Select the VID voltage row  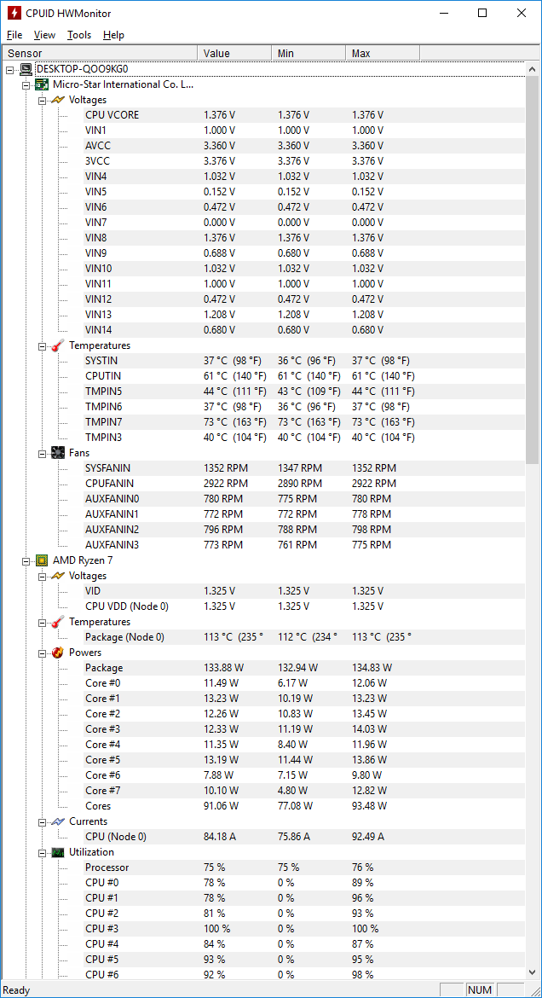(304, 590)
